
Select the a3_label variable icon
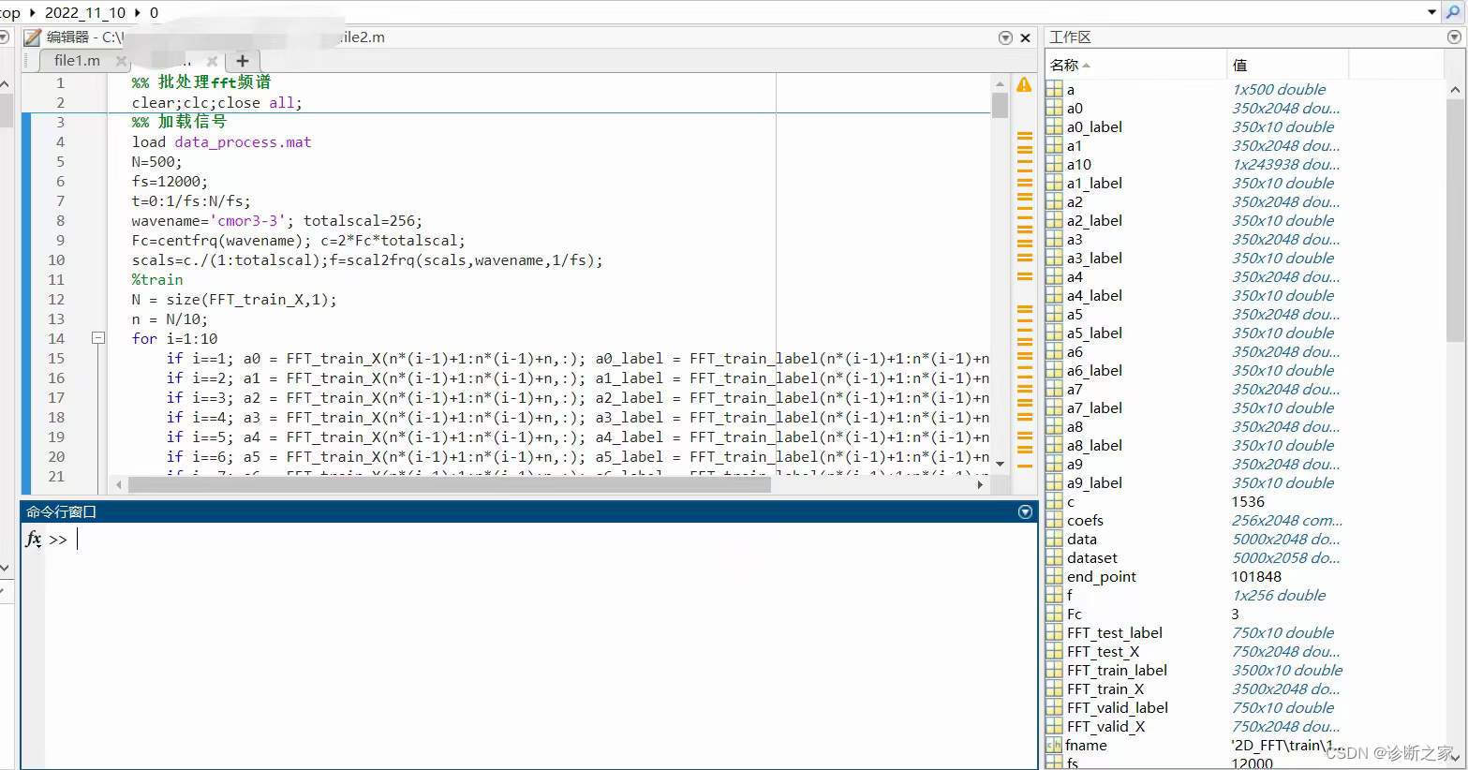(x=1054, y=258)
